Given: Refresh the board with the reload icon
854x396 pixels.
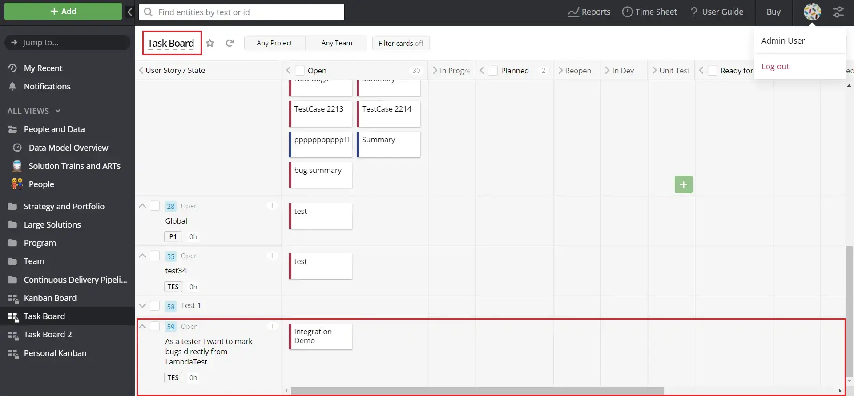Looking at the screenshot, I should tap(230, 43).
